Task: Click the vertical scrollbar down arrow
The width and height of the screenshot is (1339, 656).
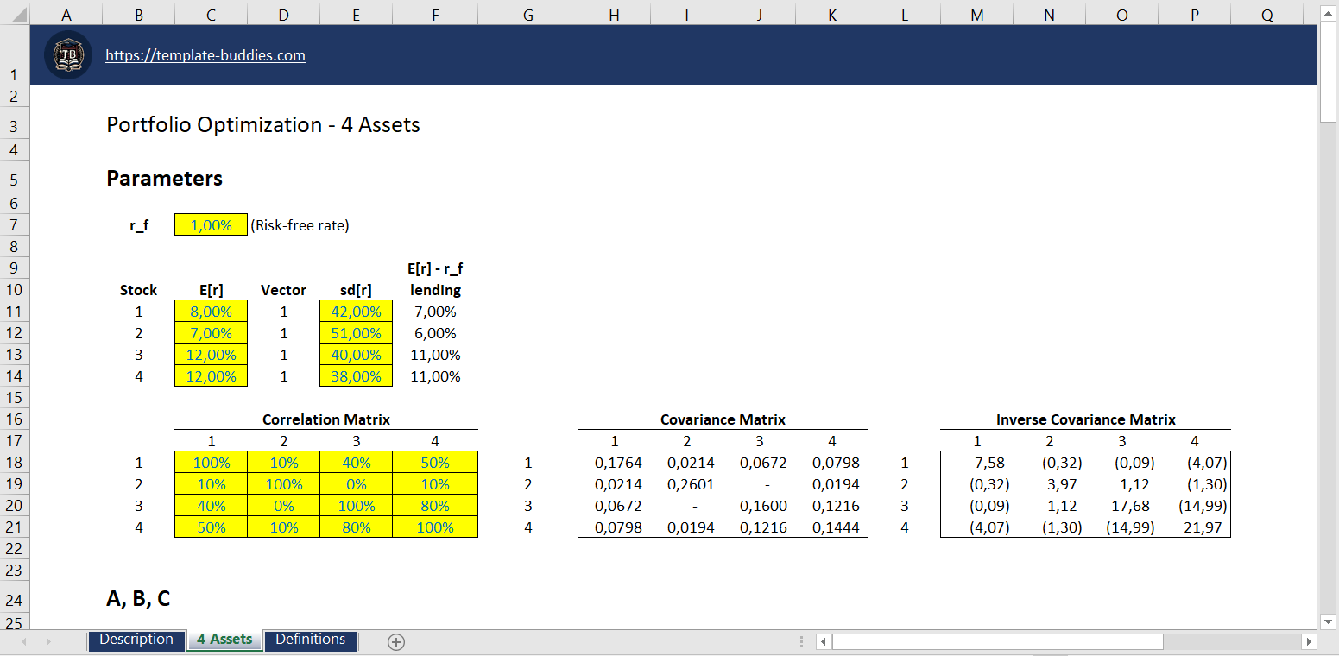Action: [1327, 621]
